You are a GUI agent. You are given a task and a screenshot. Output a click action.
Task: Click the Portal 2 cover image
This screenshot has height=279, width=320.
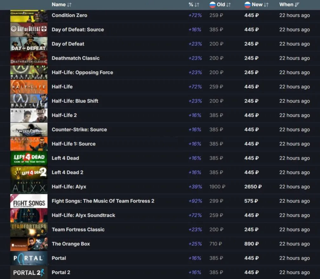click(x=29, y=272)
